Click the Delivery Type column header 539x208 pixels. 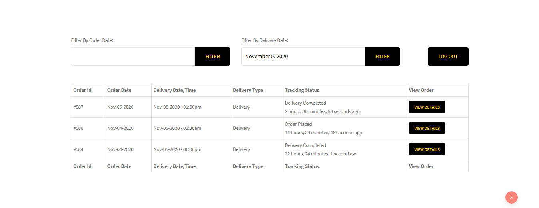pos(248,90)
